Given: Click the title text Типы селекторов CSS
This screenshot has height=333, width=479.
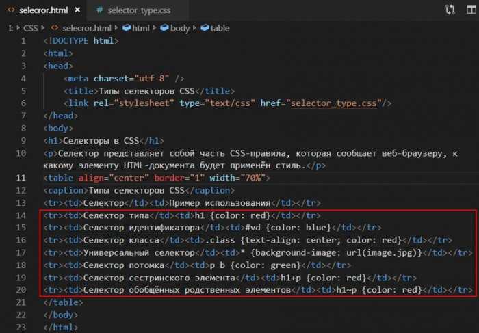Looking at the screenshot, I should pos(146,91).
